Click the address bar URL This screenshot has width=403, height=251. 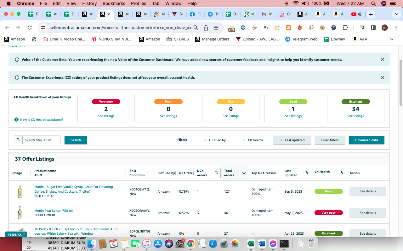coord(120,28)
